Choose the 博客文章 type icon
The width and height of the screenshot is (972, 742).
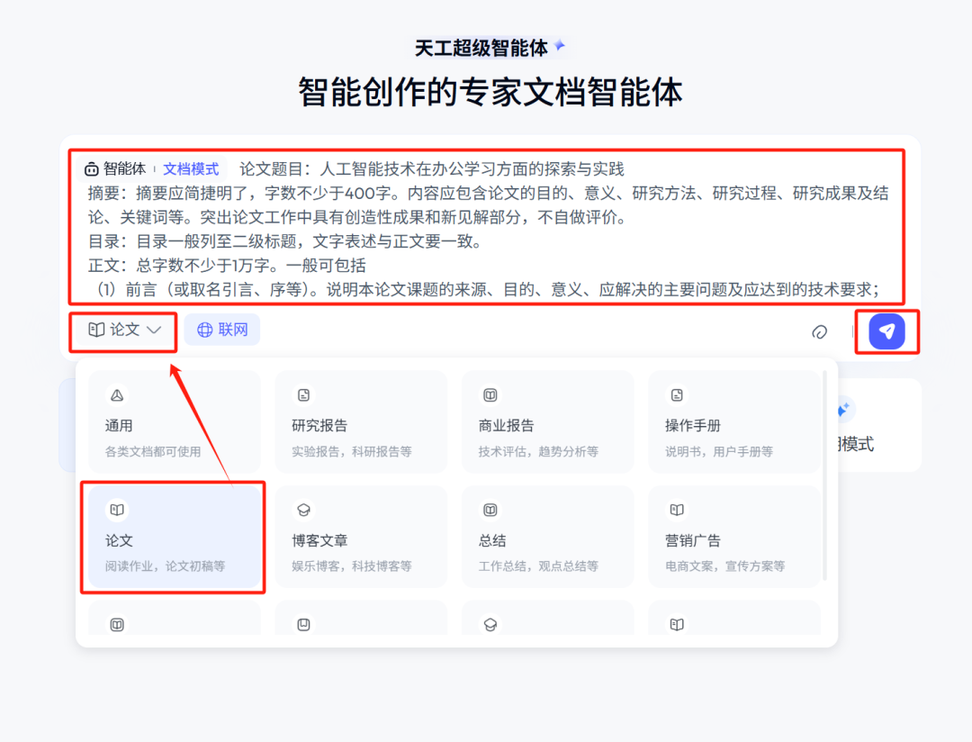tap(304, 509)
